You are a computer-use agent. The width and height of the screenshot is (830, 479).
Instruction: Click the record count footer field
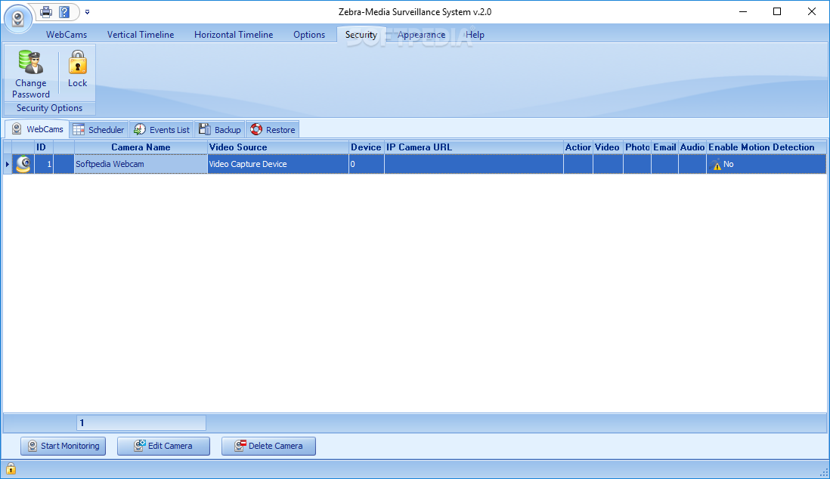(141, 423)
